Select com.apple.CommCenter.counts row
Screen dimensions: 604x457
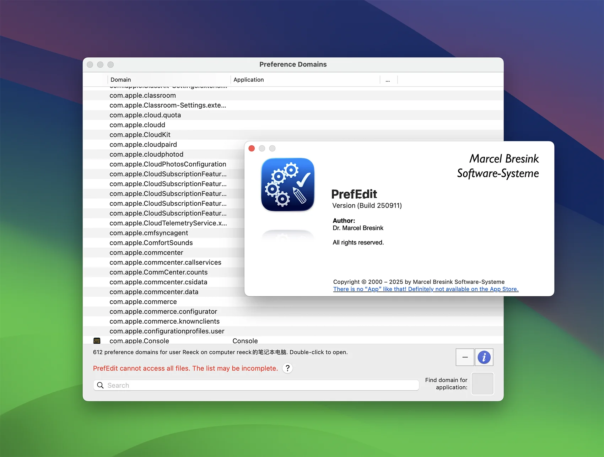point(163,272)
